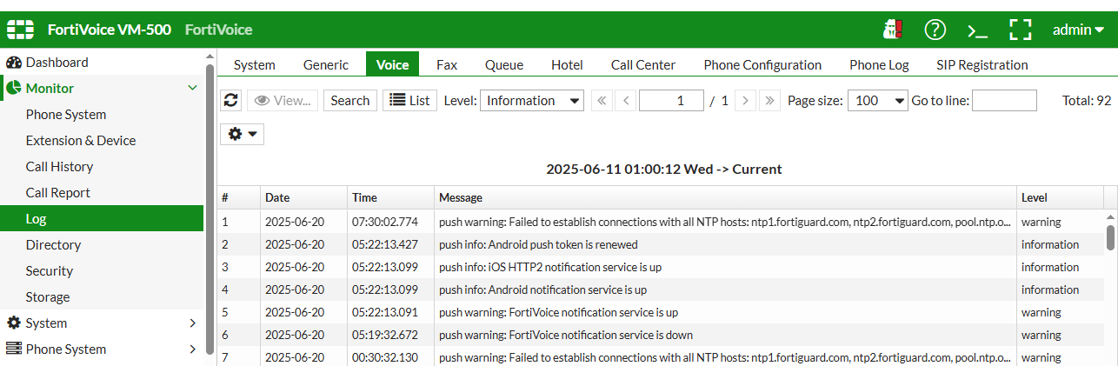Launch the CLI console icon
Image resolution: width=1118 pixels, height=366 pixels.
click(x=977, y=30)
